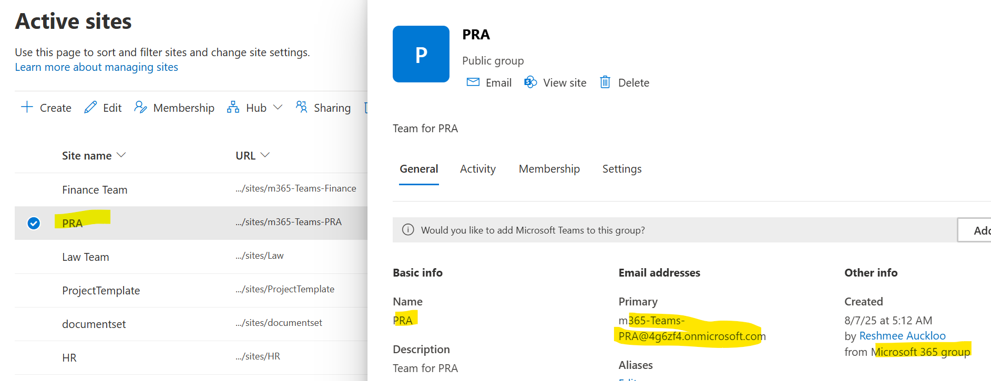This screenshot has height=381, width=991.
Task: Click the Hub network icon
Action: (233, 108)
